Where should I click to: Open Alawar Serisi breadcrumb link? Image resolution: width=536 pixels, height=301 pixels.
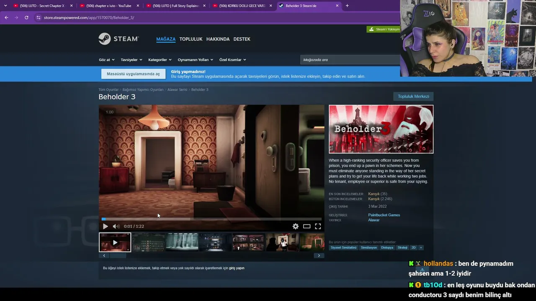[177, 89]
